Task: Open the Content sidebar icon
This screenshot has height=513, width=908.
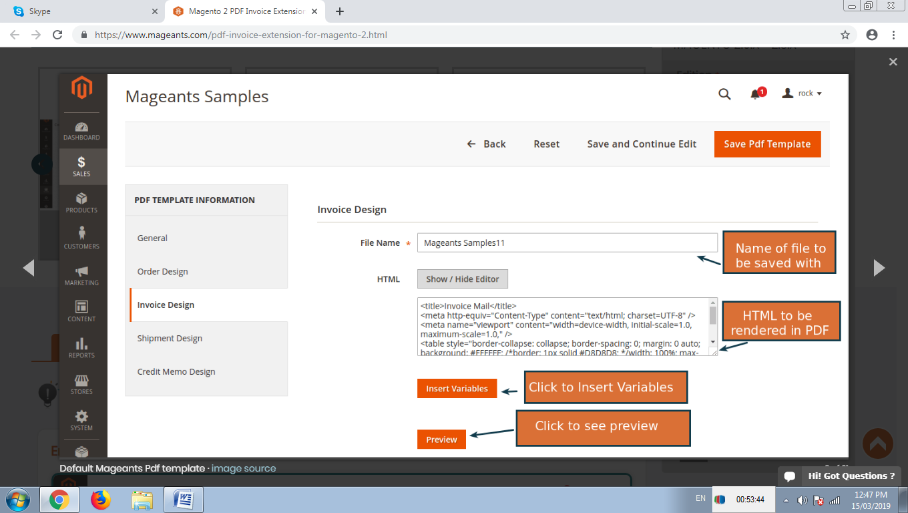Action: [81, 312]
